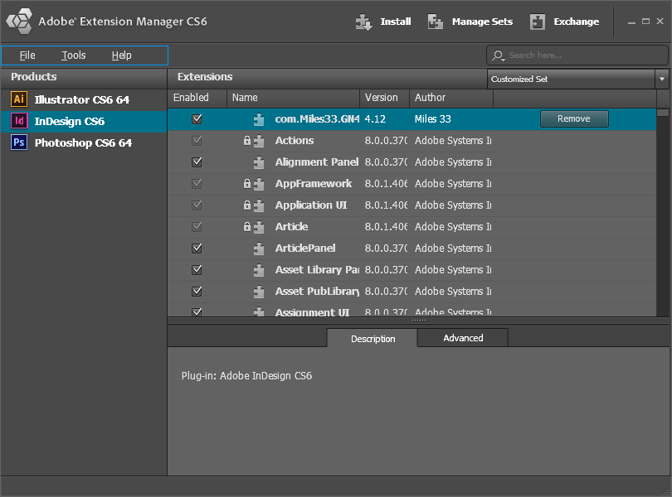Click the plug-in icon for Alignment Panel
672x497 pixels.
tap(258, 162)
